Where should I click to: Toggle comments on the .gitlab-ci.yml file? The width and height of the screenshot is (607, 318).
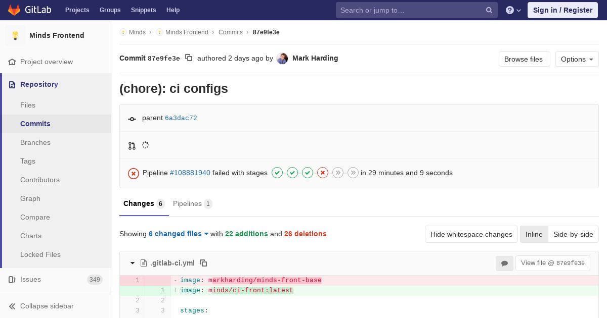click(504, 263)
